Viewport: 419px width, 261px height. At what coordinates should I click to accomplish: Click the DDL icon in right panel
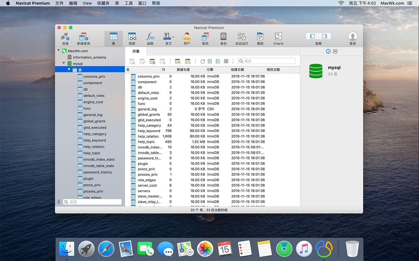point(335,51)
